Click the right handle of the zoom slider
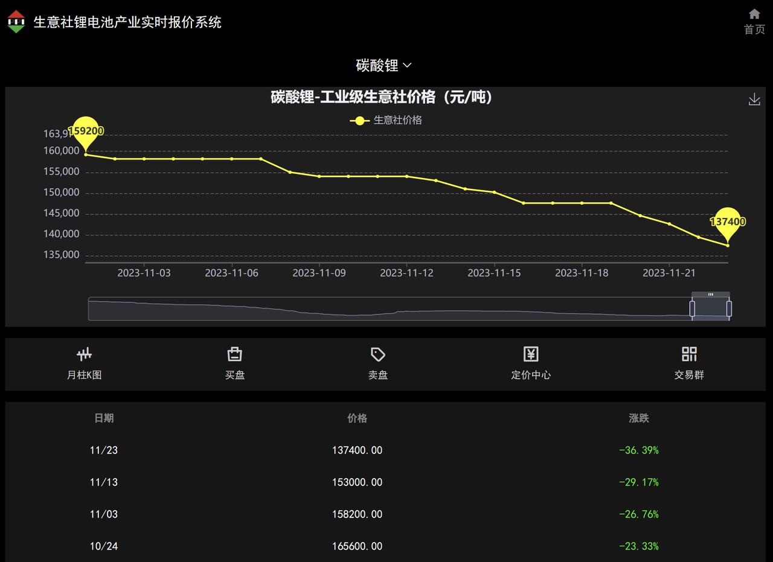The height and width of the screenshot is (562, 773). click(730, 308)
